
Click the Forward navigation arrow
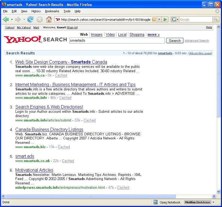pyautogui.click(x=18, y=19)
